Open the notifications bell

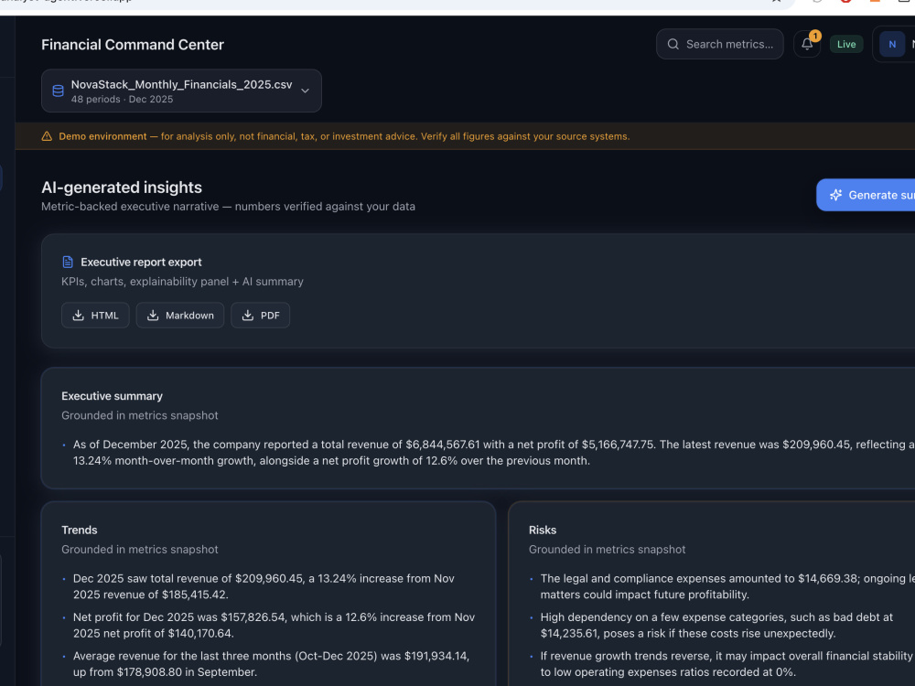coord(807,44)
